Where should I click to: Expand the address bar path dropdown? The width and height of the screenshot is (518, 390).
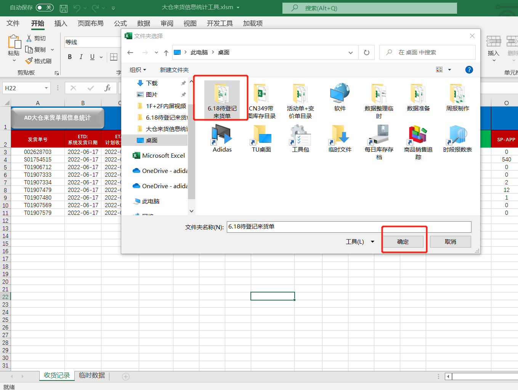[351, 53]
